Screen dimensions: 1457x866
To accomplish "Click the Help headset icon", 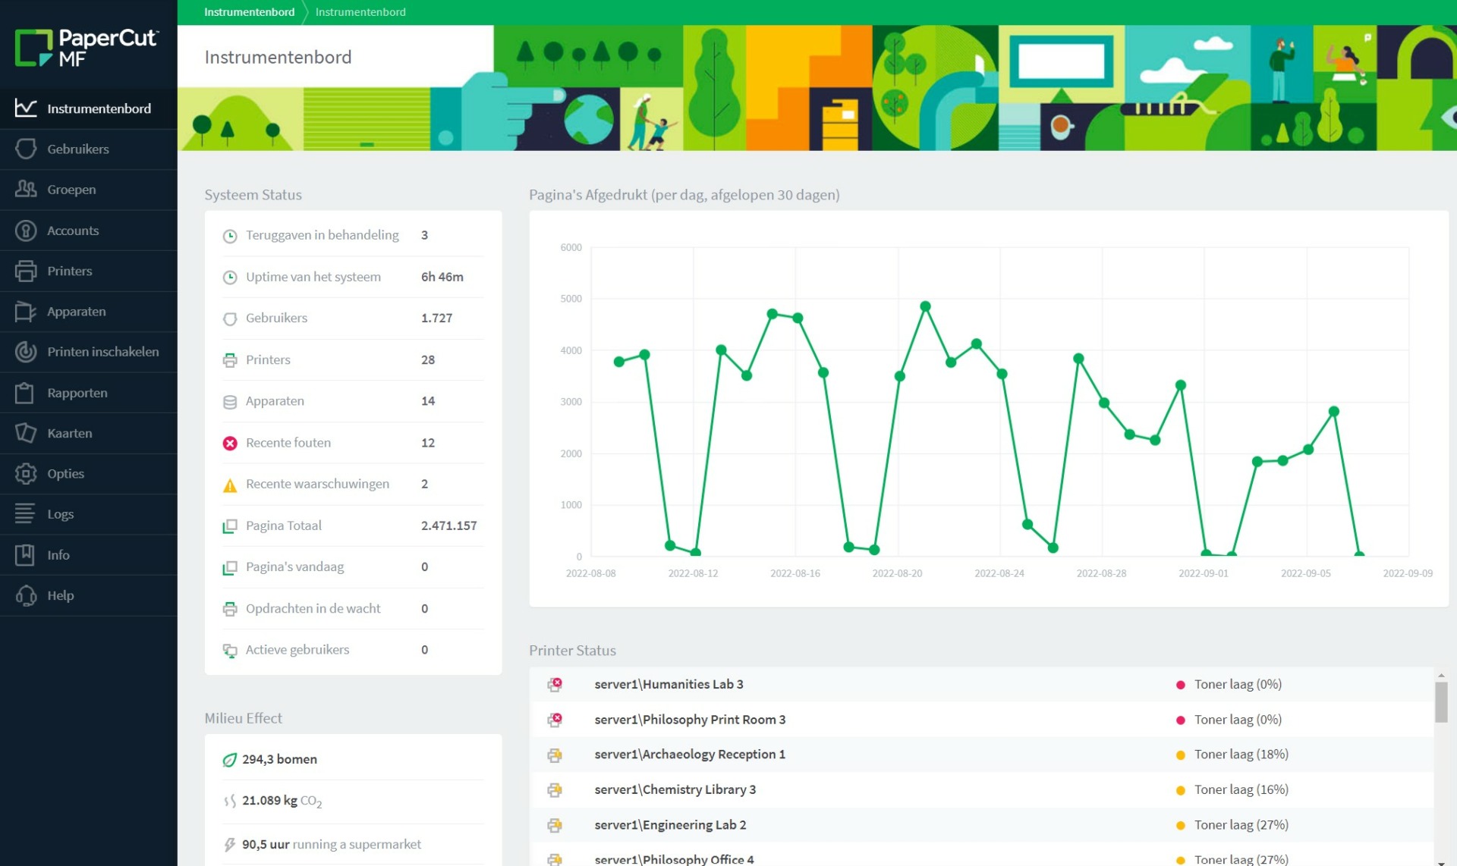I will (x=26, y=595).
